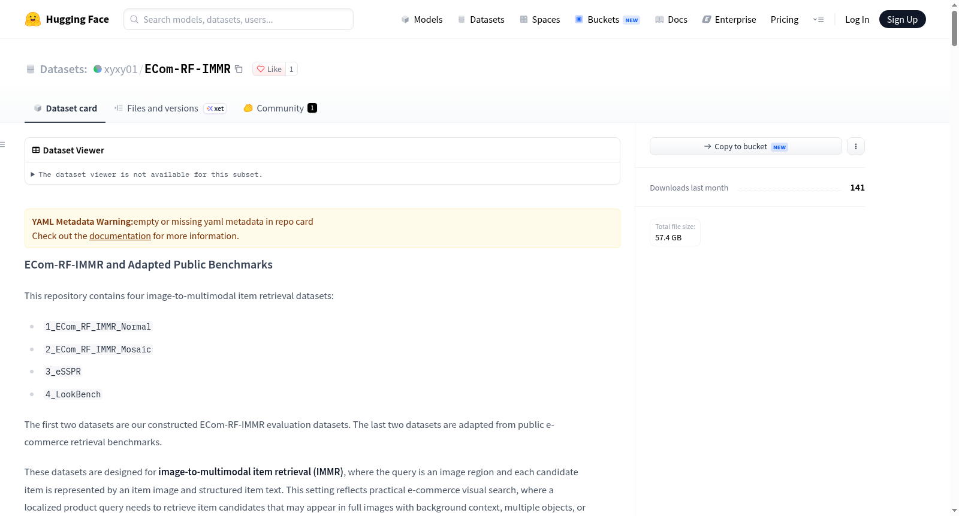
Task: Go to Spaces in top navigation
Action: point(540,19)
